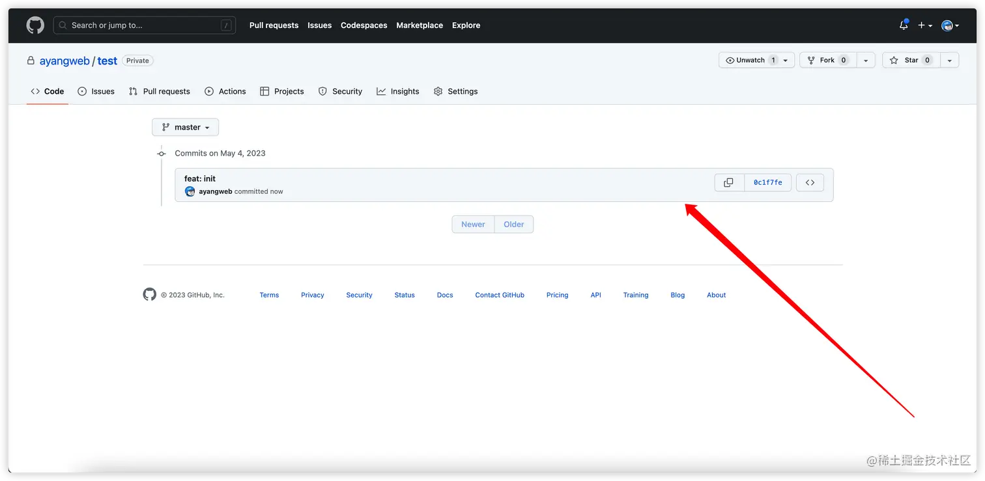Image resolution: width=985 pixels, height=481 pixels.
Task: Open the Privacy footer link
Action: [x=313, y=295]
